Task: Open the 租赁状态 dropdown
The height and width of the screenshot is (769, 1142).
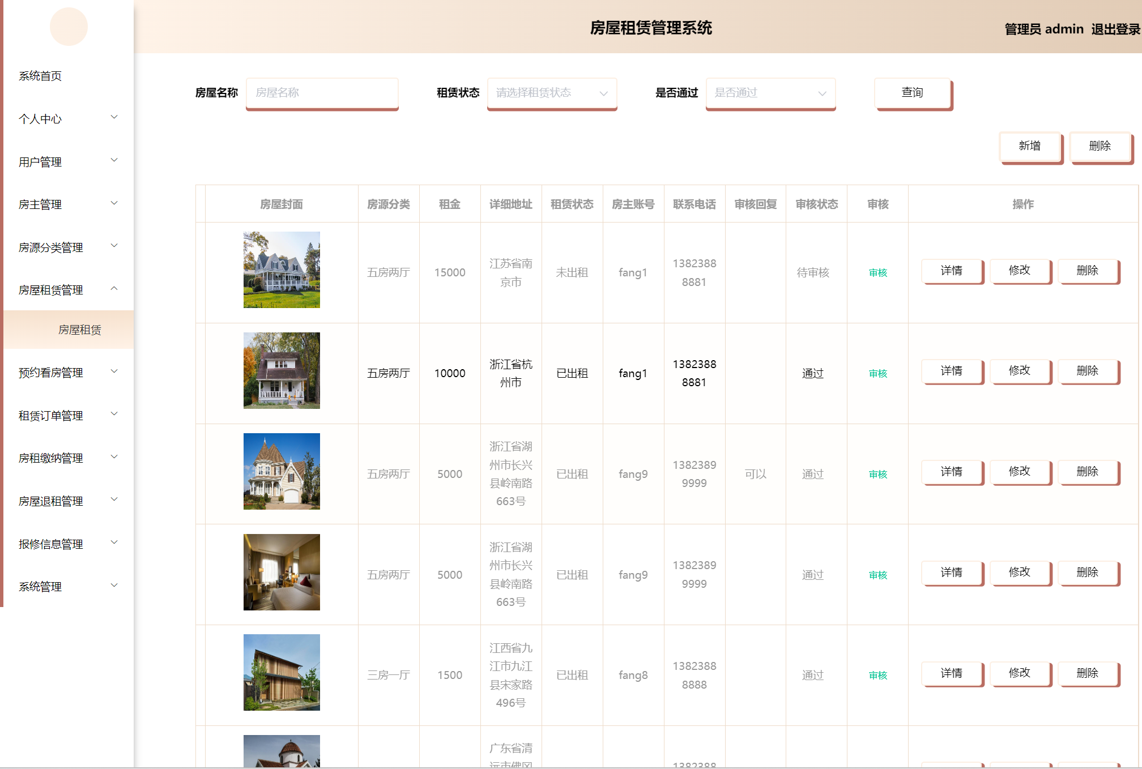Action: tap(551, 93)
